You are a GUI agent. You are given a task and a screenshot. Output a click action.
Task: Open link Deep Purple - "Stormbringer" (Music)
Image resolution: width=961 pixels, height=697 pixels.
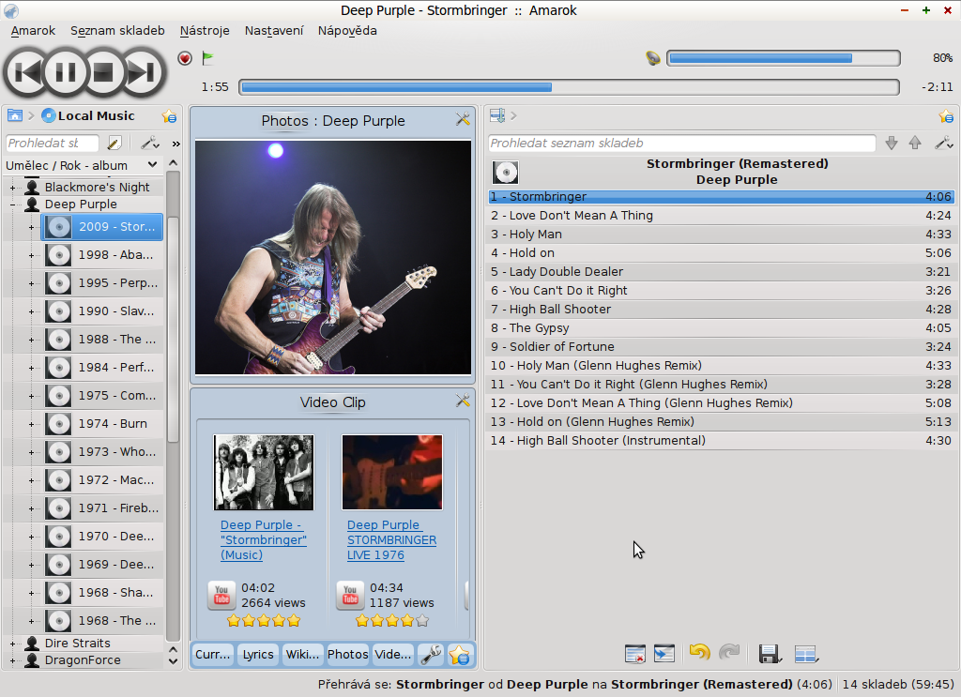(x=264, y=540)
